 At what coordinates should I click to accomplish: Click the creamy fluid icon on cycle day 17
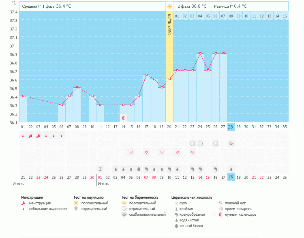coord(146,169)
